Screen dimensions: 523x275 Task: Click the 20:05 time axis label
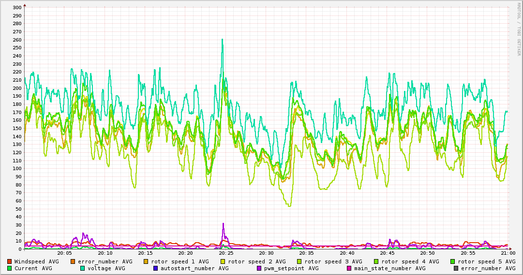pyautogui.click(x=64, y=253)
